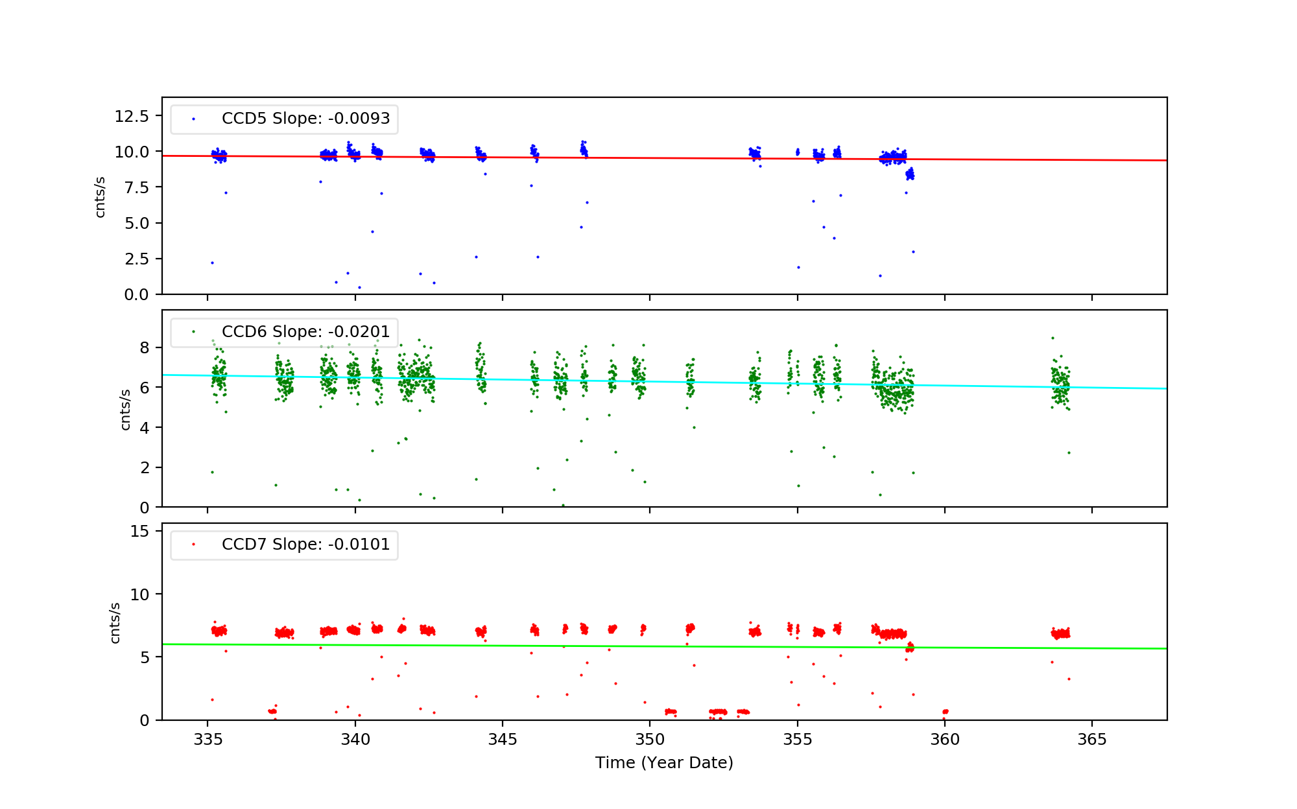This screenshot has width=1297, height=809.
Task: Click the 350 x-axis tick label
Action: point(650,740)
